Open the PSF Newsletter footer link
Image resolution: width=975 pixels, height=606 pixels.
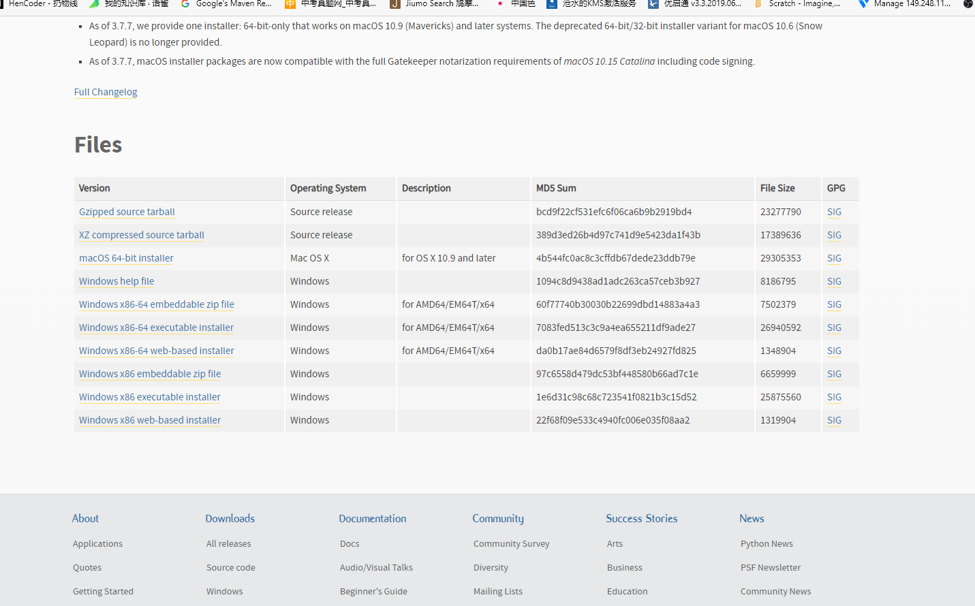click(771, 567)
